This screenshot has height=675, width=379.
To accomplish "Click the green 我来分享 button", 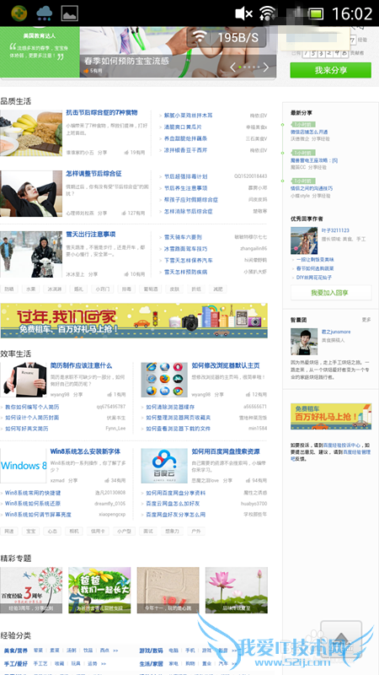I will [330, 70].
